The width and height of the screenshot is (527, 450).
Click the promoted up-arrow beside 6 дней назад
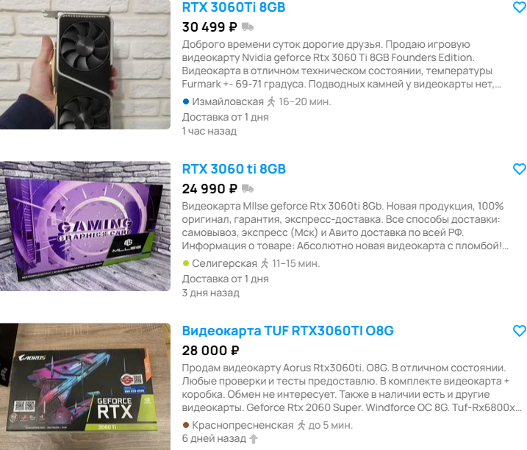[x=254, y=438]
